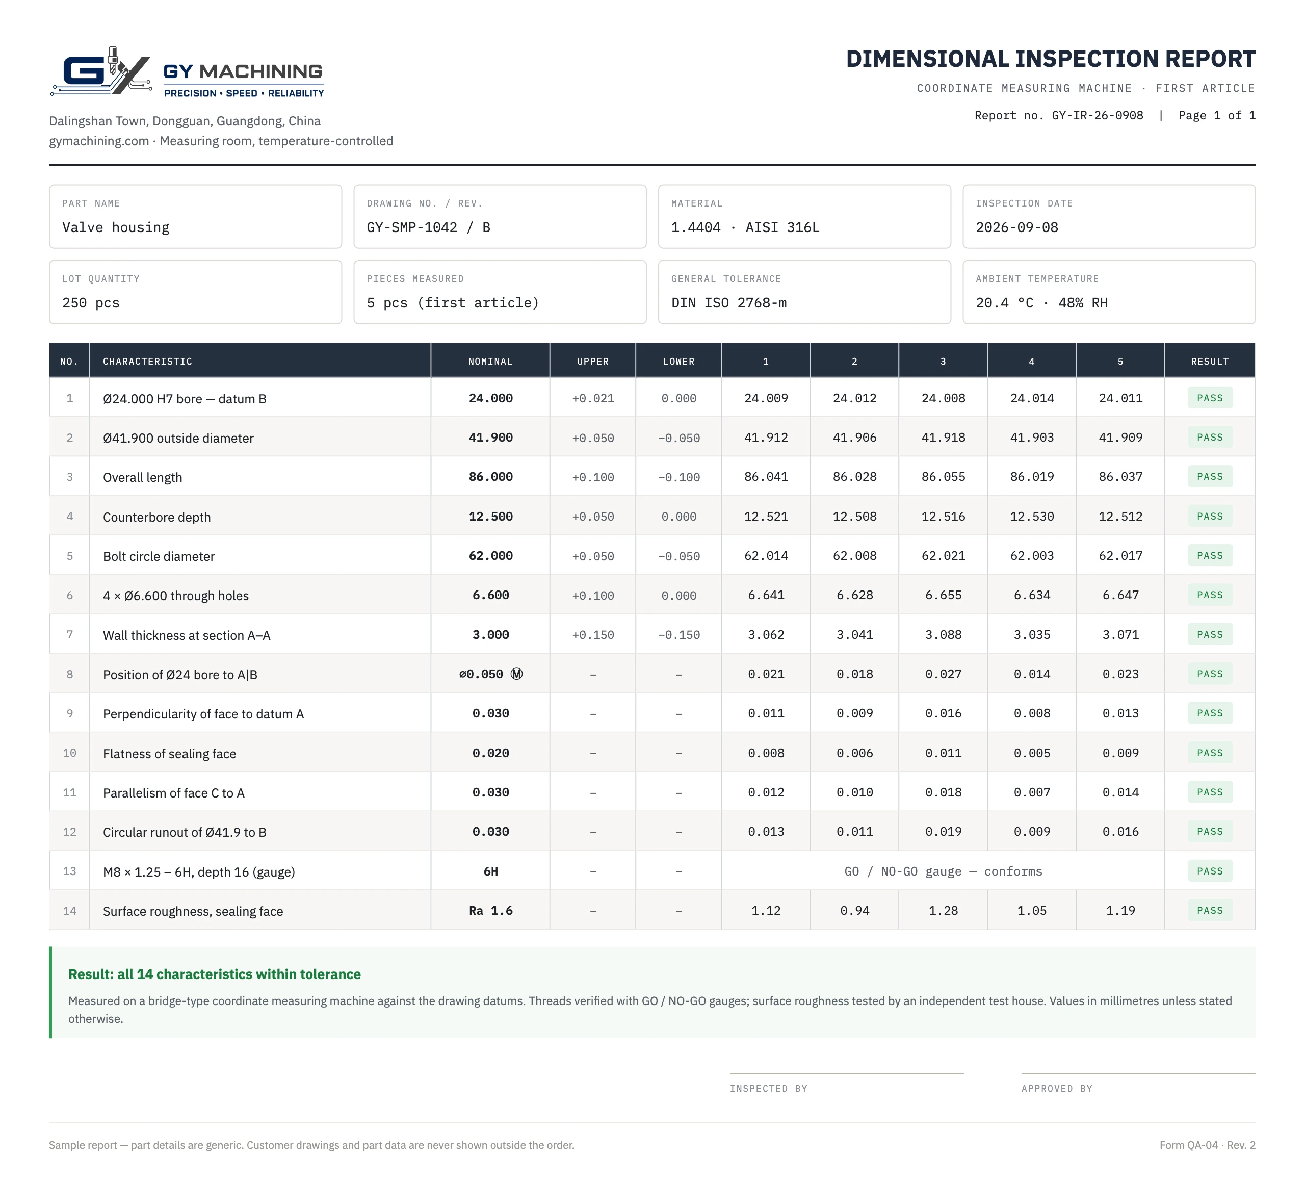Viewport: 1305px width, 1183px height.
Task: Click 'Parallelism of face C to A'
Action: click(173, 793)
